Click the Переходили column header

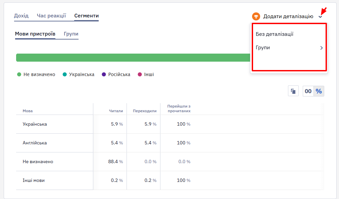[145, 111]
